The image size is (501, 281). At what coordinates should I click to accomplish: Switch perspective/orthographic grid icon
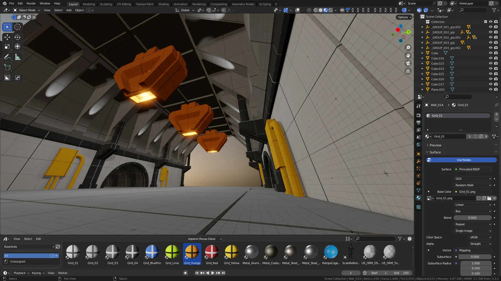408,71
